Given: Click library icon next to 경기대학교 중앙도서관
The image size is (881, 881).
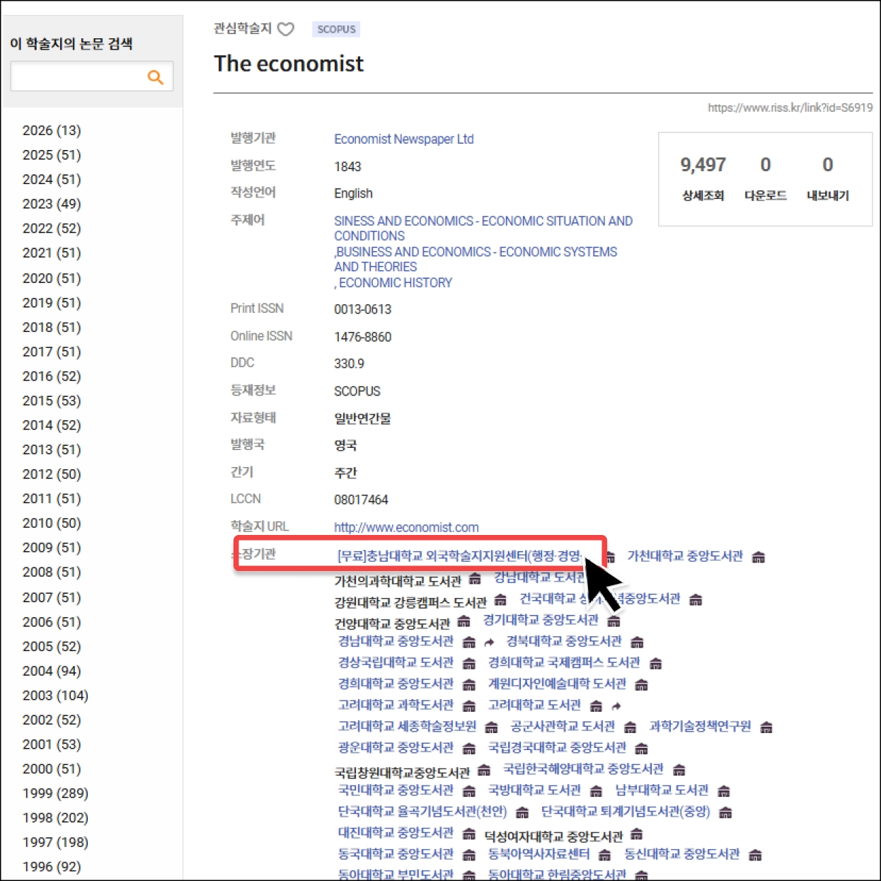Looking at the screenshot, I should click(x=614, y=621).
